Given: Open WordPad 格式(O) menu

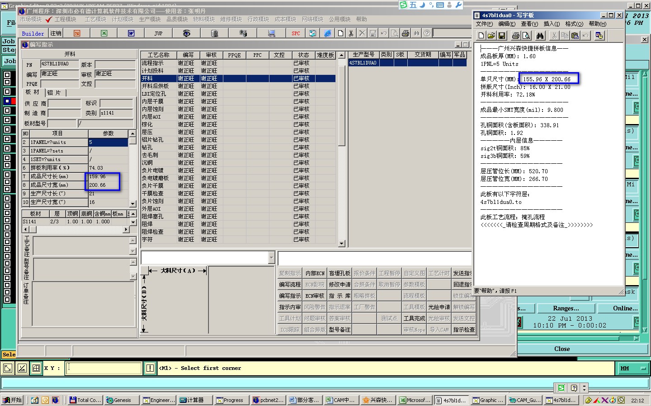Looking at the screenshot, I should click(574, 24).
